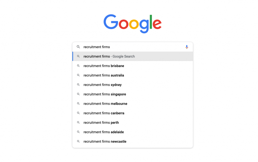Click the magnifier icon beside sydney suggestion
Viewport: 258px width, 162px height.
click(78, 85)
